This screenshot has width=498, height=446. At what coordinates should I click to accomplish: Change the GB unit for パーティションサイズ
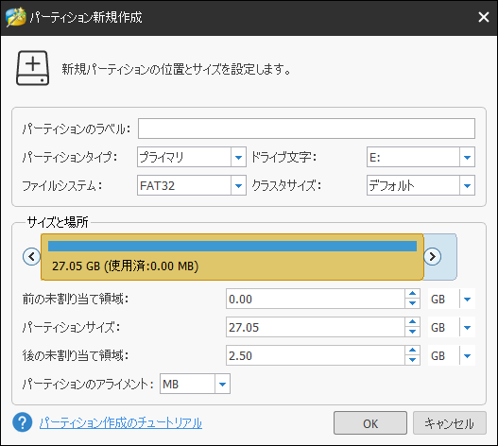(452, 327)
